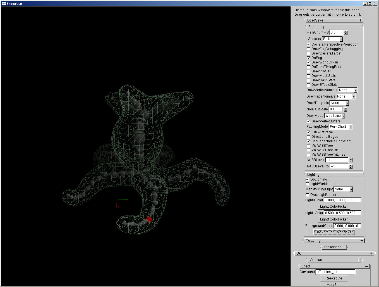Expand the Tesselation section plus icon
The width and height of the screenshot is (379, 287).
point(344,247)
